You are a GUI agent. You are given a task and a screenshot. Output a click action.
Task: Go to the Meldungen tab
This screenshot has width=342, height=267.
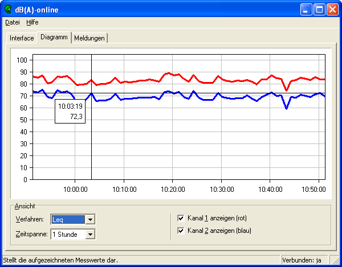tap(89, 38)
